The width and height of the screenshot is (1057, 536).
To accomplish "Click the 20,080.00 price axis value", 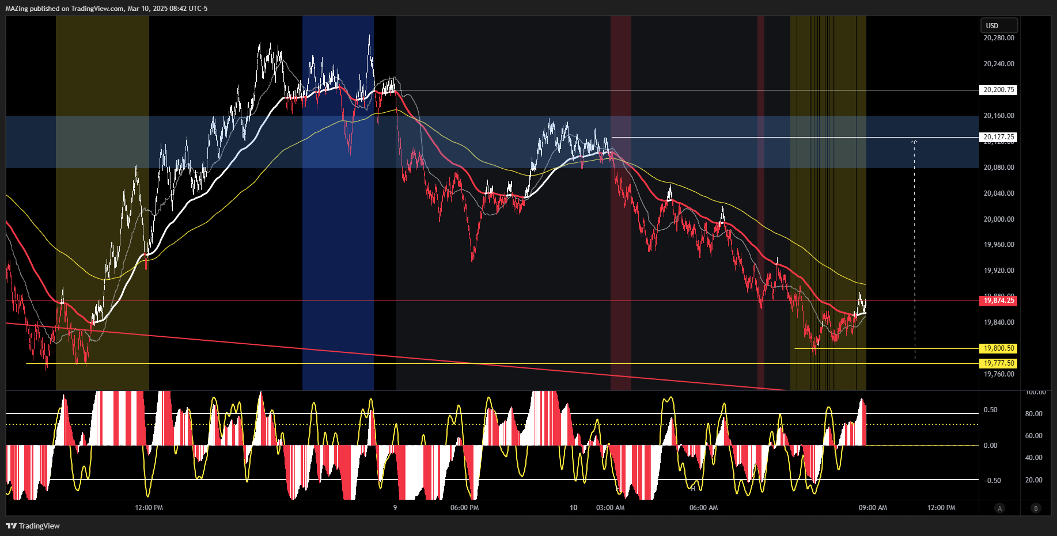I will pos(999,168).
